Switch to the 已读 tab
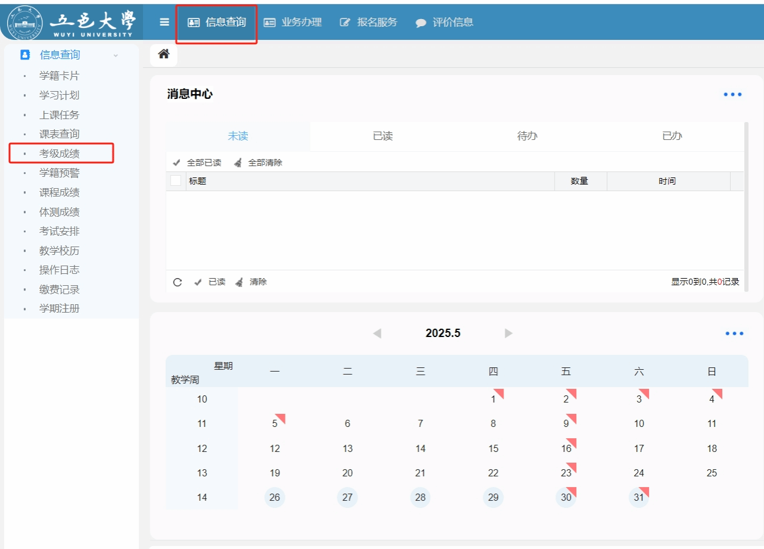Screen dimensions: 764x549 coord(383,136)
